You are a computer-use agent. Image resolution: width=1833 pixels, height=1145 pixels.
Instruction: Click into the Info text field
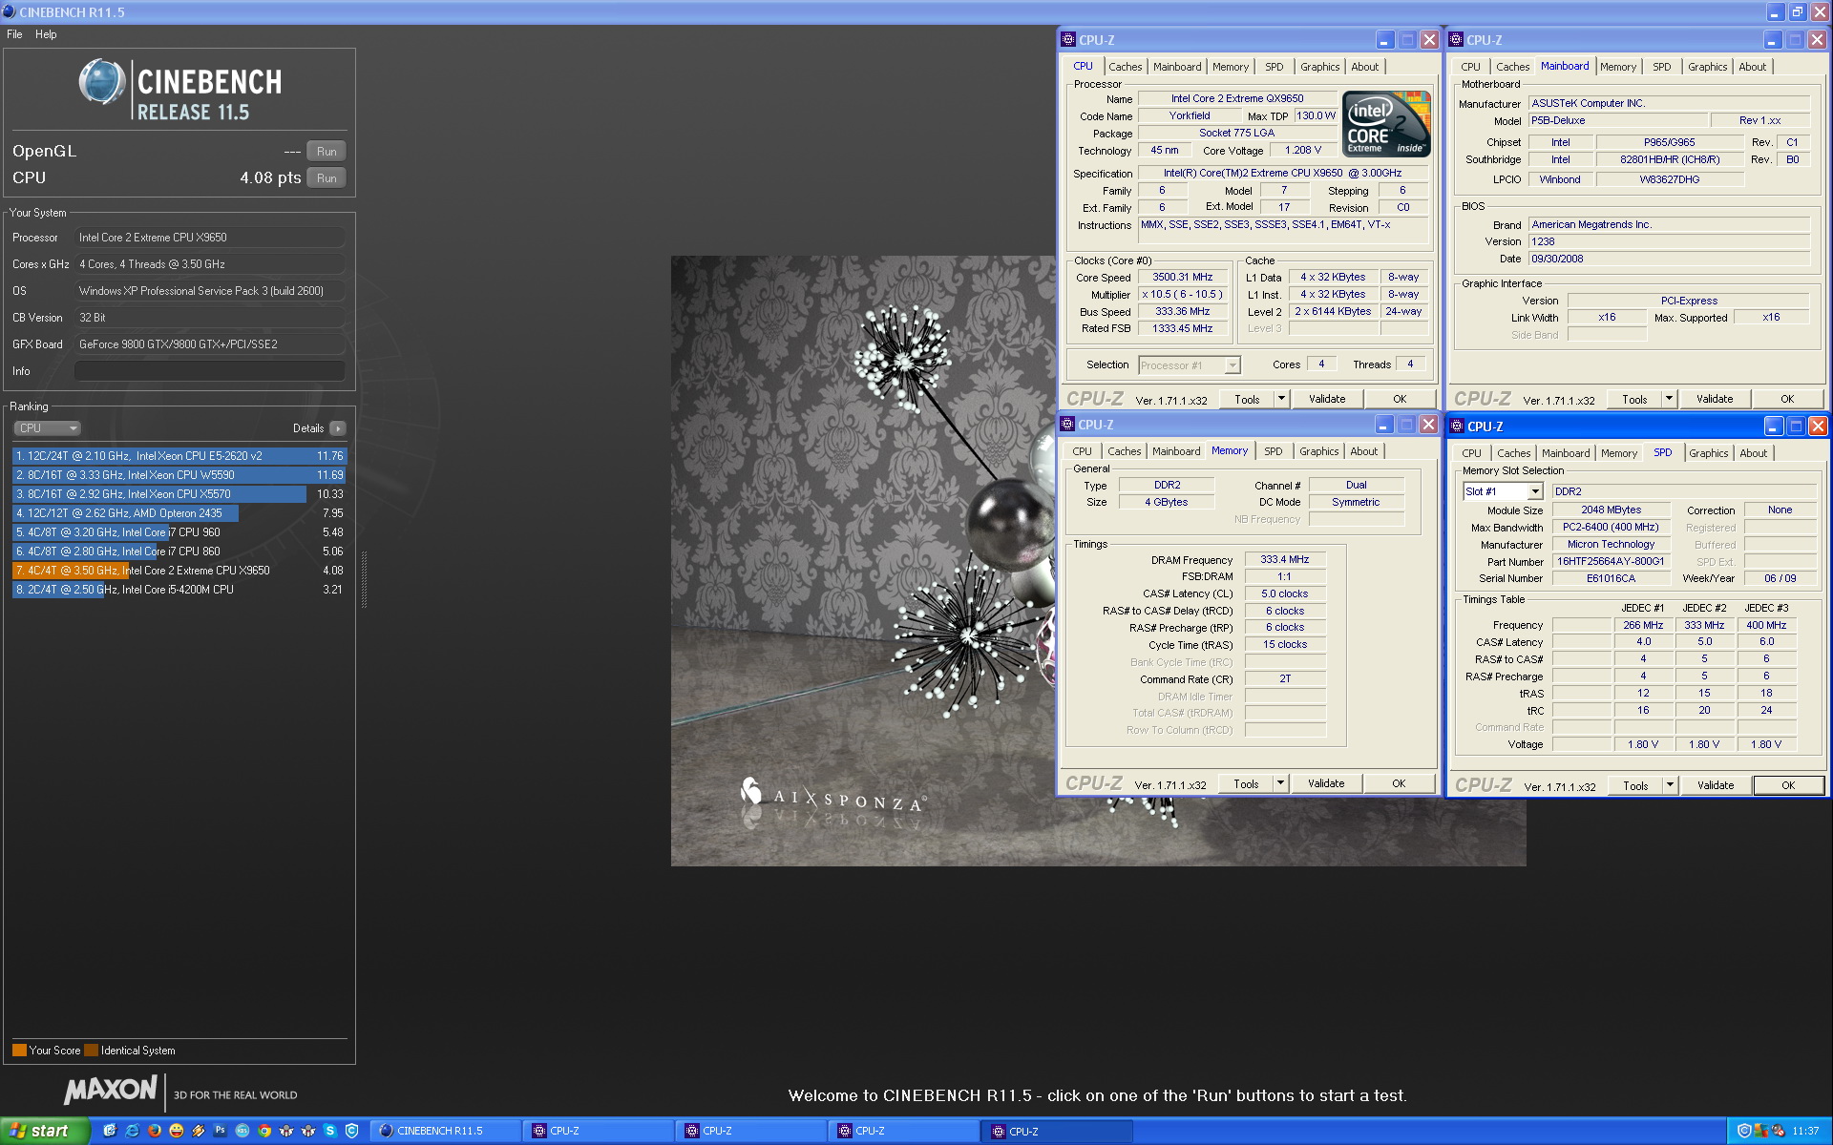pyautogui.click(x=210, y=371)
